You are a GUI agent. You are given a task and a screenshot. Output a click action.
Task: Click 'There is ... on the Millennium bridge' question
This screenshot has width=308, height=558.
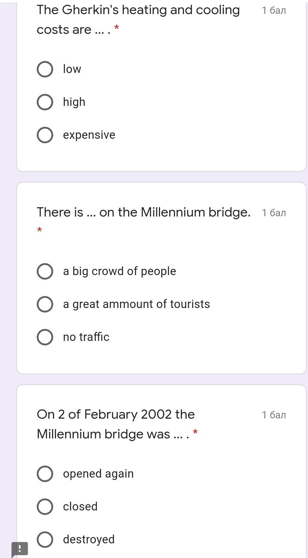pyautogui.click(x=143, y=212)
